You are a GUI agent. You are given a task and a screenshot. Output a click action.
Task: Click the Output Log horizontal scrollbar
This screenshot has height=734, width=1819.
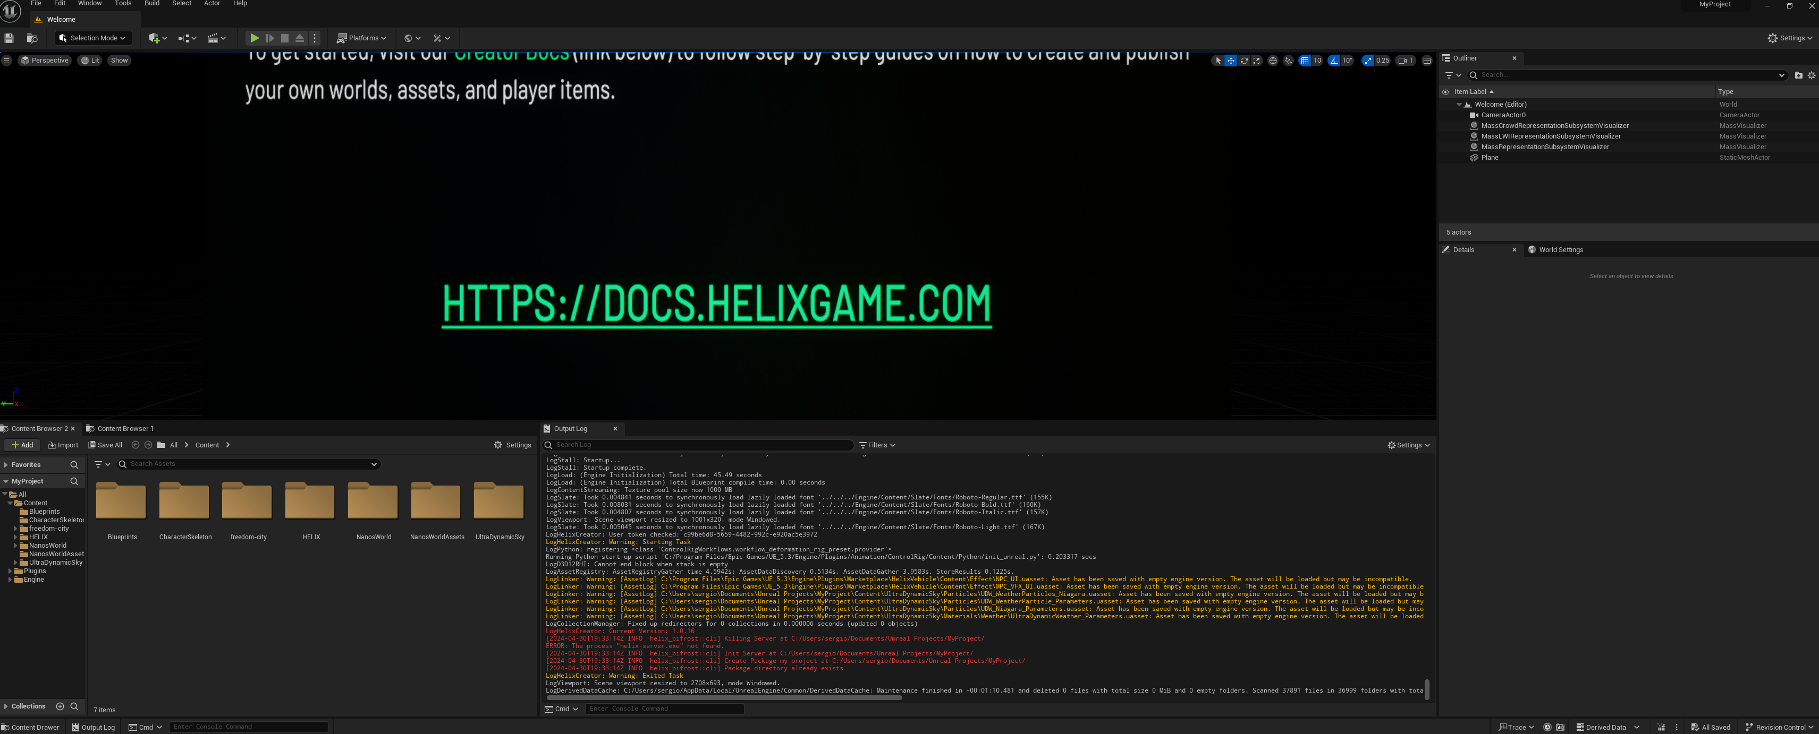tap(724, 698)
